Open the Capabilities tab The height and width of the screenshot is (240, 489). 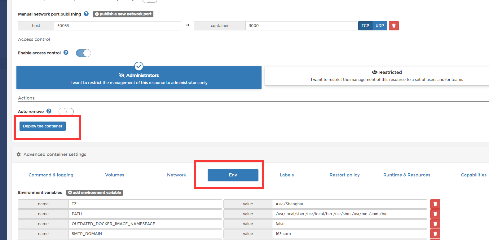pyautogui.click(x=474, y=175)
